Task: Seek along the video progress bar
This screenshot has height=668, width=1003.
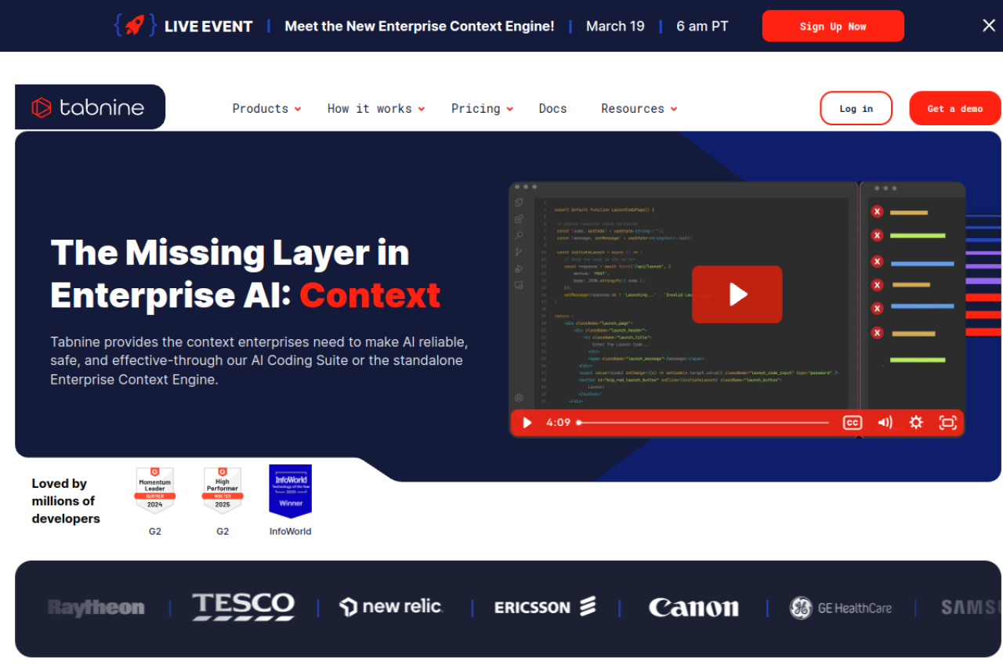Action: [x=703, y=423]
